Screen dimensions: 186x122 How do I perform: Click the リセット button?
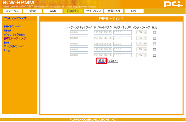click(x=113, y=61)
